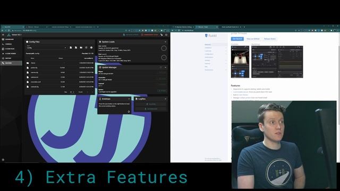Click the refresh icon in Config Files
The image size is (340, 191).
pyautogui.click(x=86, y=47)
